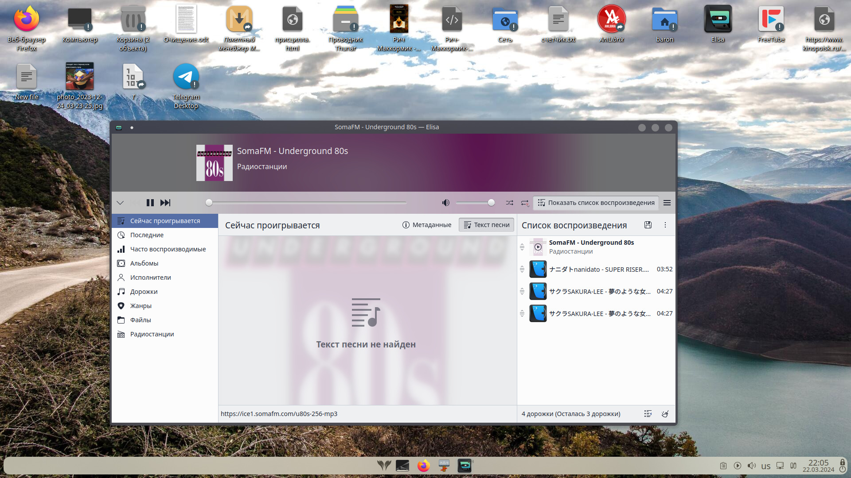The width and height of the screenshot is (851, 478).
Task: Skip to the next track
Action: (x=165, y=203)
